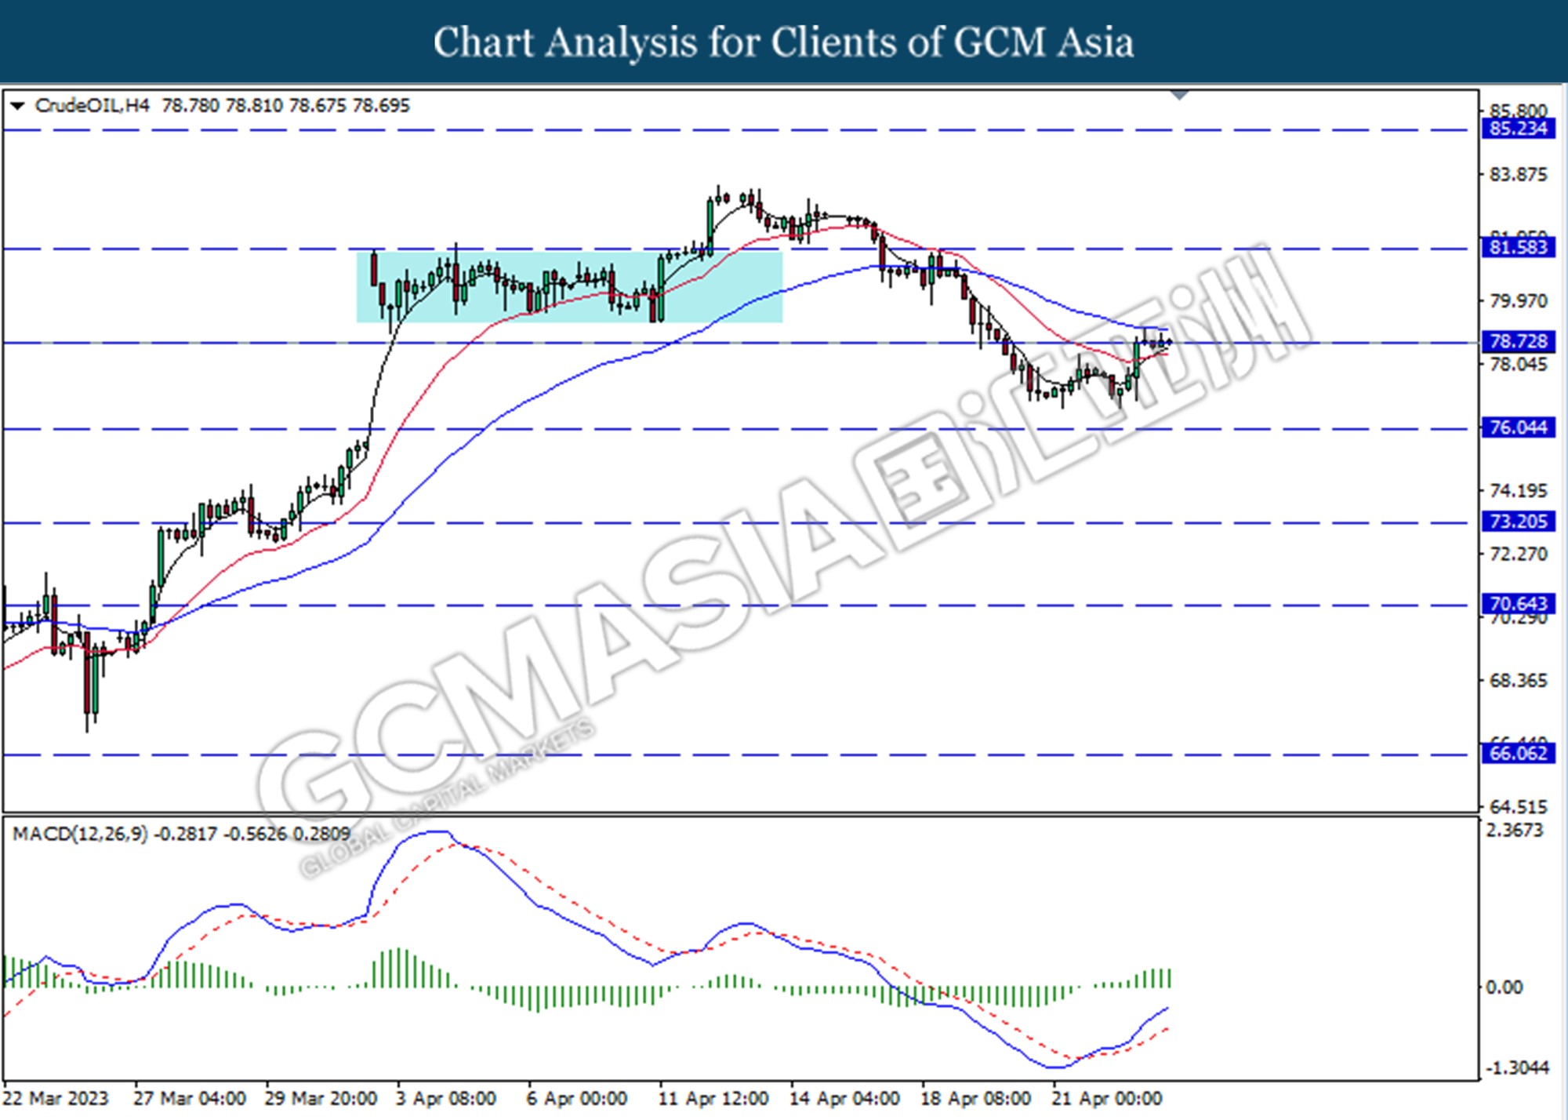1568x1120 pixels.
Task: Click the 85.800 price axis value
Action: [1519, 111]
